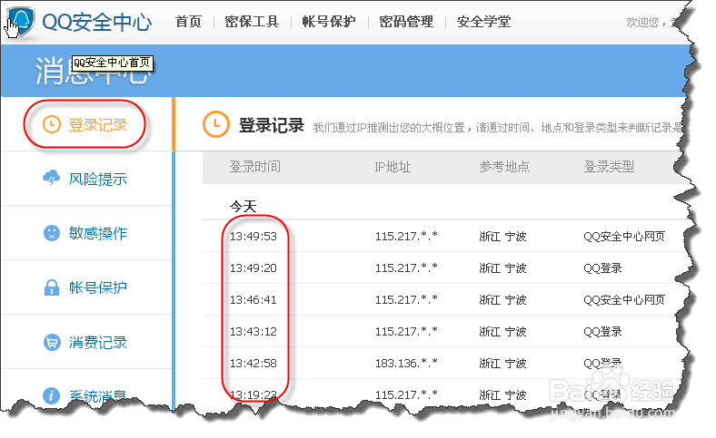Viewport: 716px width, 438px height.
Task: Click 浙江 宁波 in the 13:49:20 row
Action: [x=502, y=268]
